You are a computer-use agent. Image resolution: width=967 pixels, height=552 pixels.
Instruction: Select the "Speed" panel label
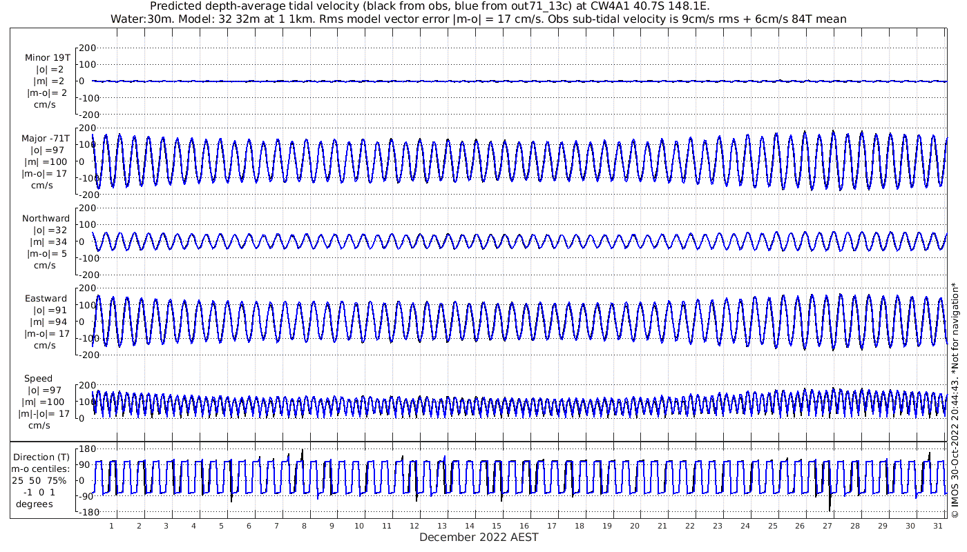pos(38,379)
